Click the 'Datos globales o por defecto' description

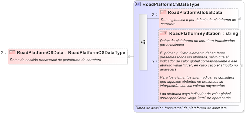[198, 22]
